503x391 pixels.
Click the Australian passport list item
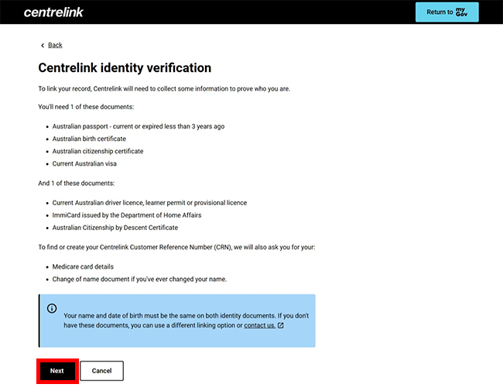tap(139, 126)
